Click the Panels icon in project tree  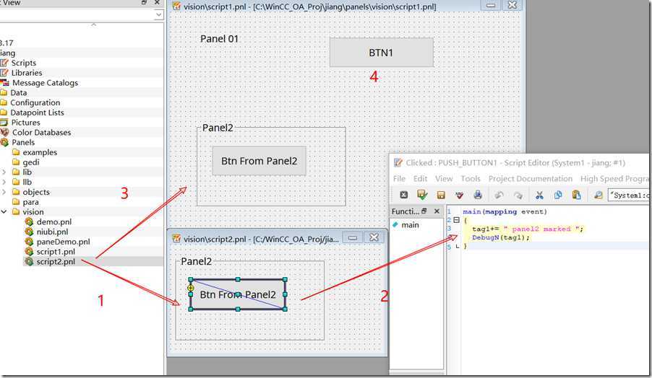click(x=4, y=142)
